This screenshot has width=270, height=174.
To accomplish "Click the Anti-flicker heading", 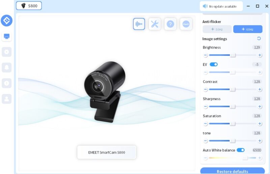I will (x=212, y=22).
